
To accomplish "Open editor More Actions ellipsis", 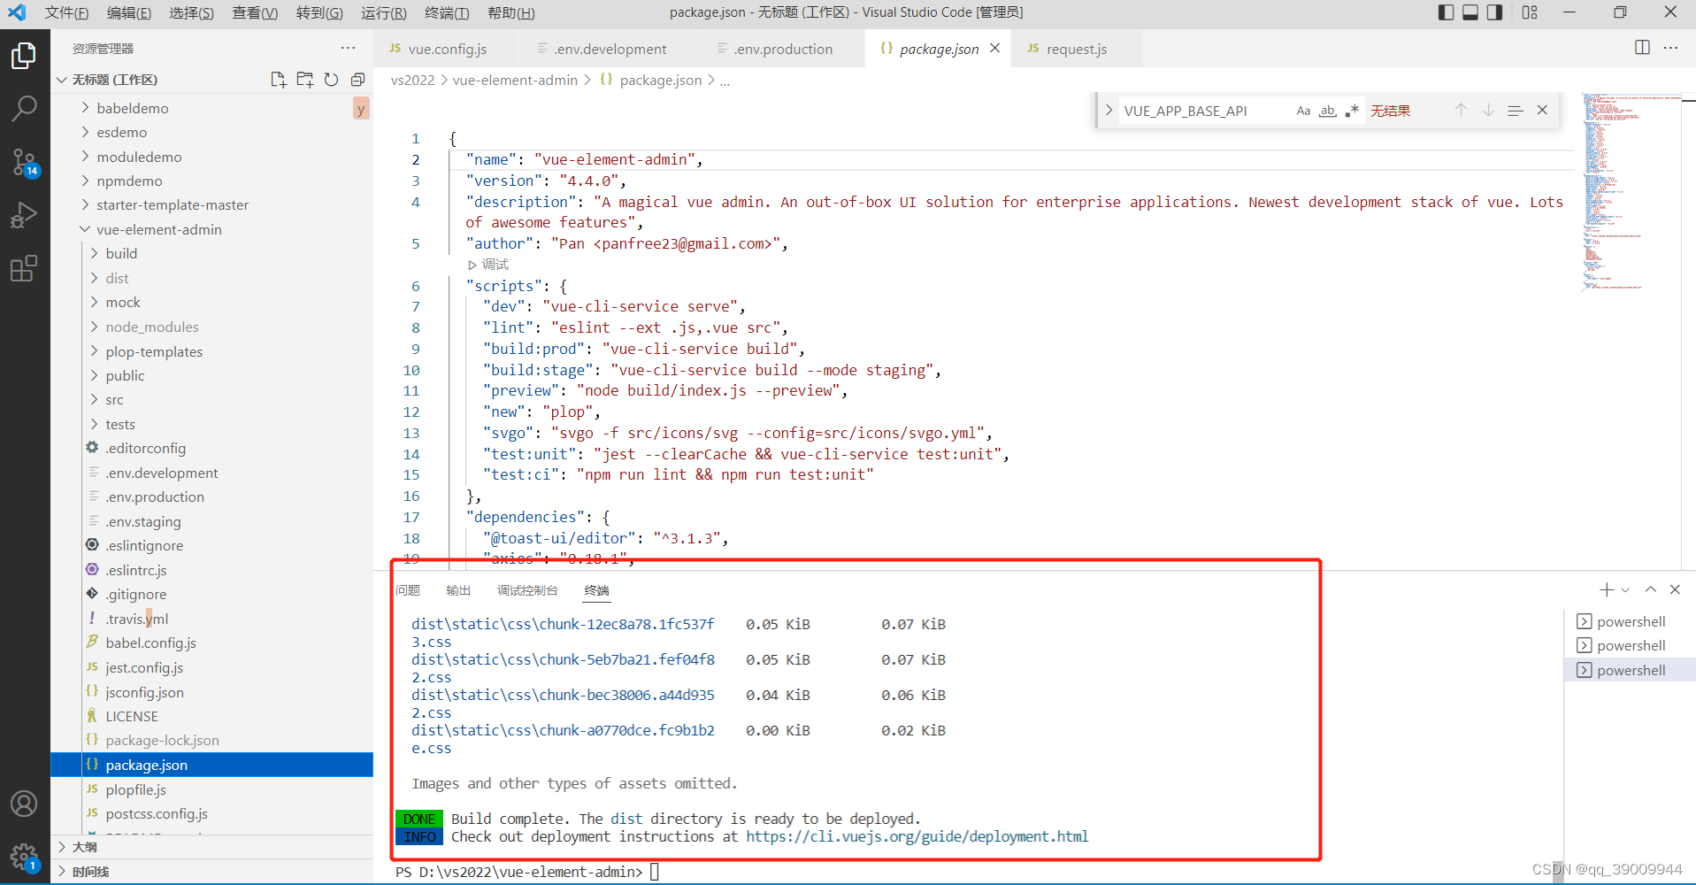I will pyautogui.click(x=1670, y=48).
